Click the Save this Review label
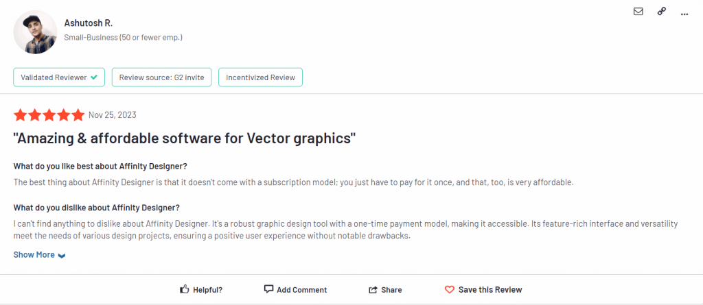 tap(490, 290)
